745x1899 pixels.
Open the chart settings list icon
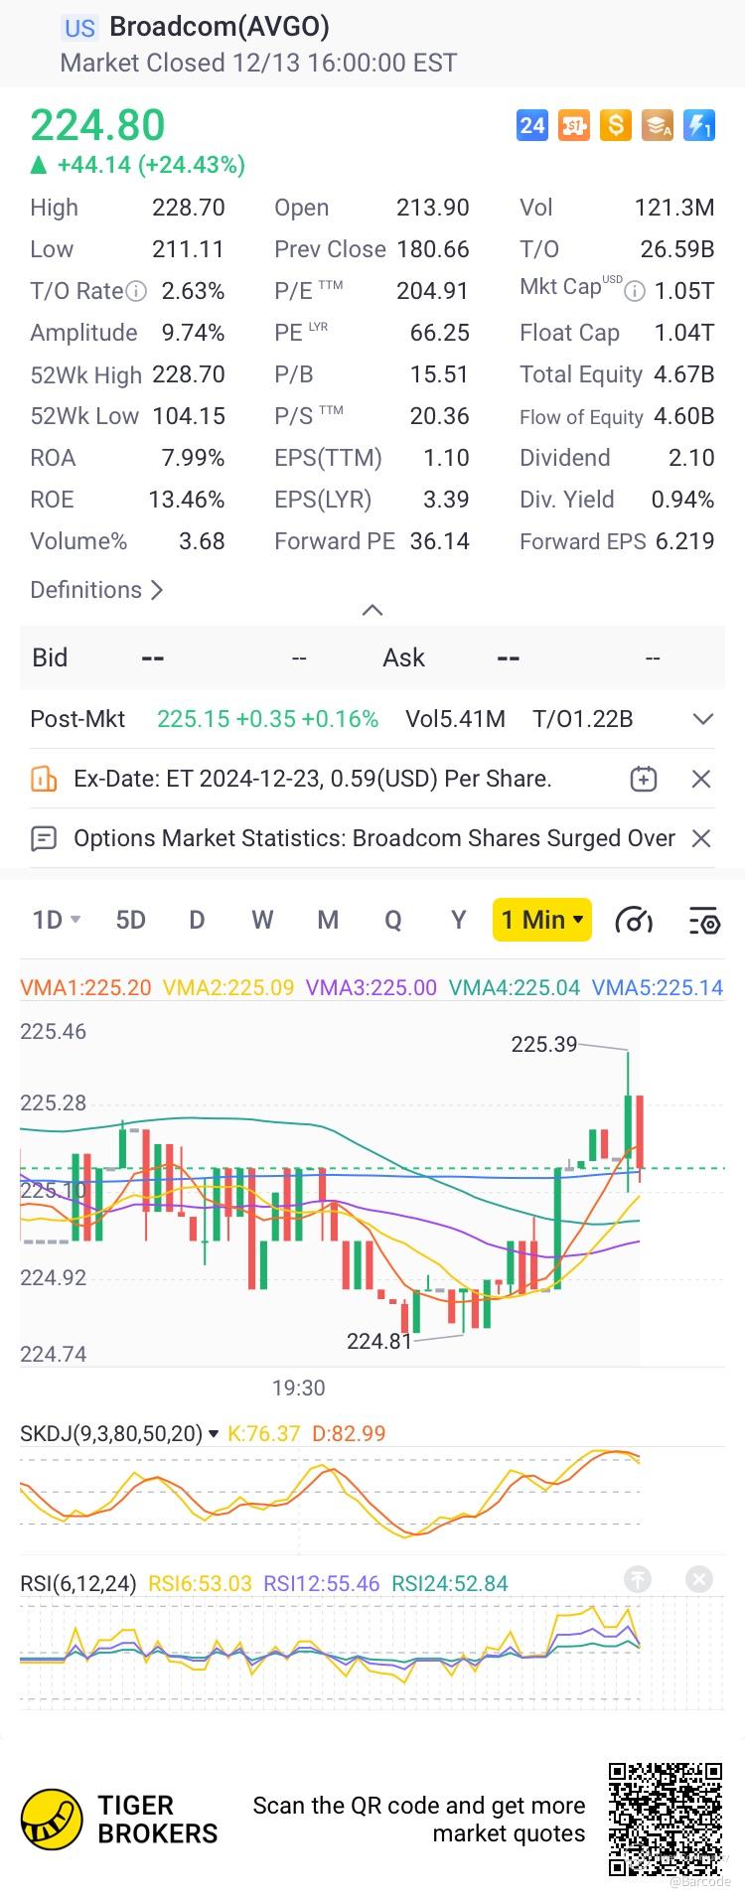tap(704, 921)
